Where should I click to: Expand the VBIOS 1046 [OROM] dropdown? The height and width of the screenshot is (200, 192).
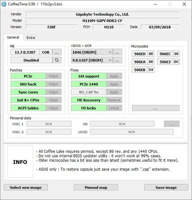[92, 52]
